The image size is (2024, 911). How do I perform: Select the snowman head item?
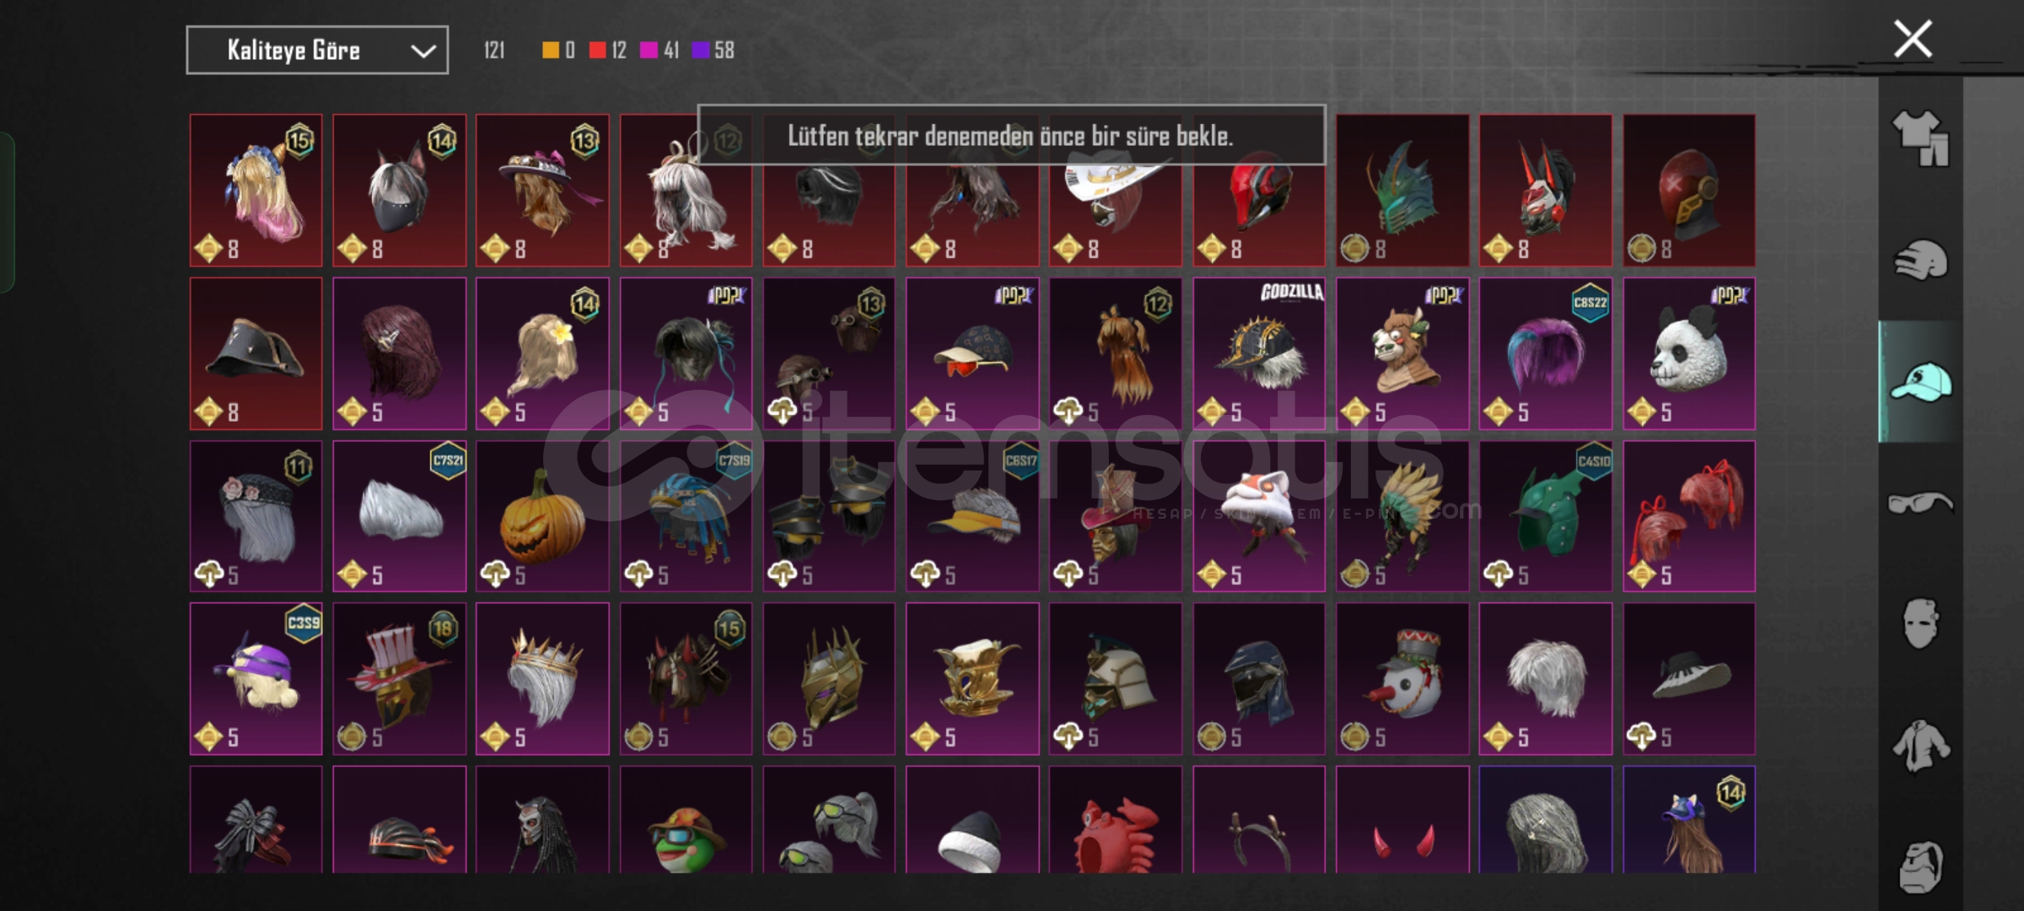[1402, 679]
